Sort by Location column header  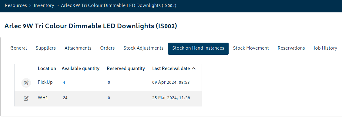click(x=47, y=69)
